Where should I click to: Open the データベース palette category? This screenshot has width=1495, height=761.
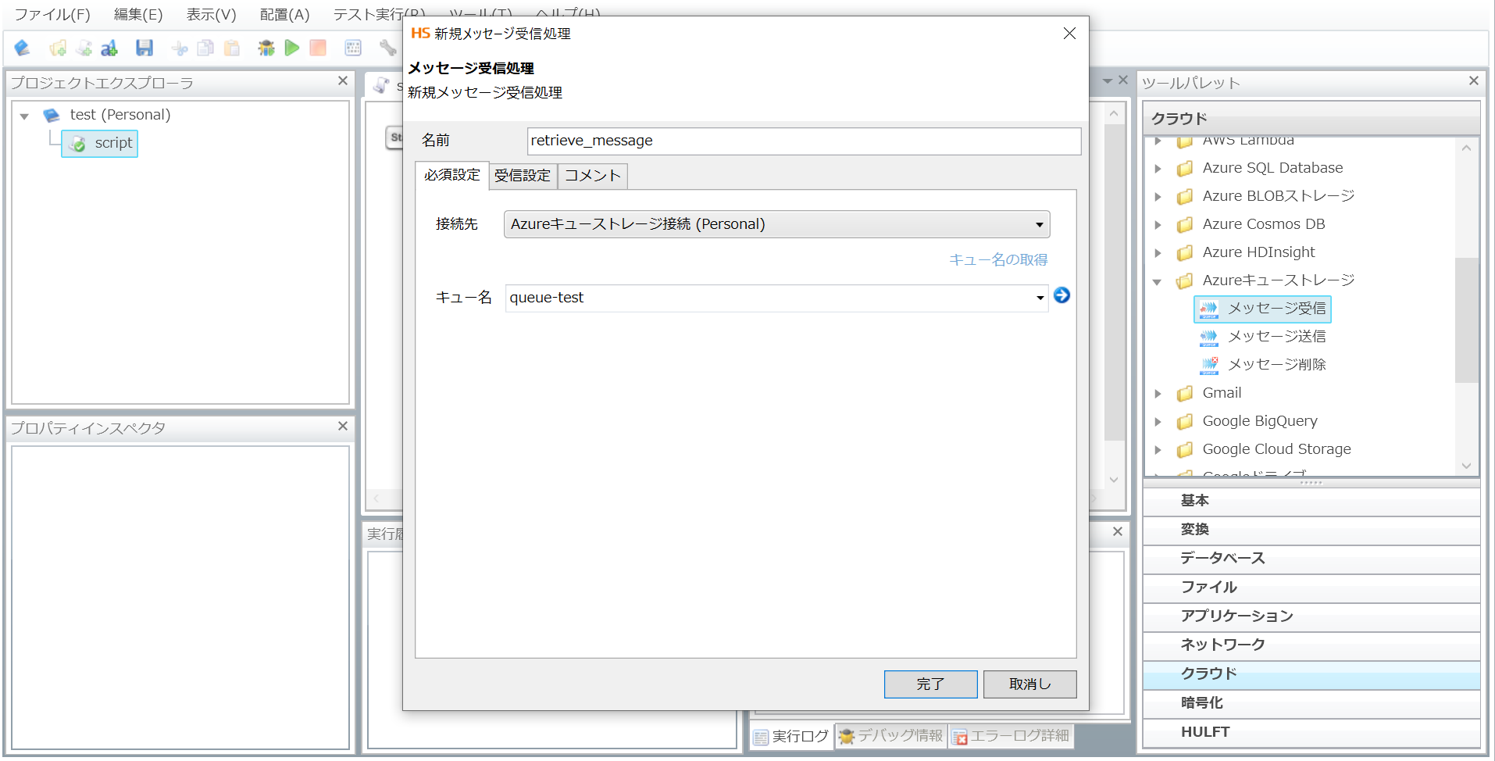1222,558
